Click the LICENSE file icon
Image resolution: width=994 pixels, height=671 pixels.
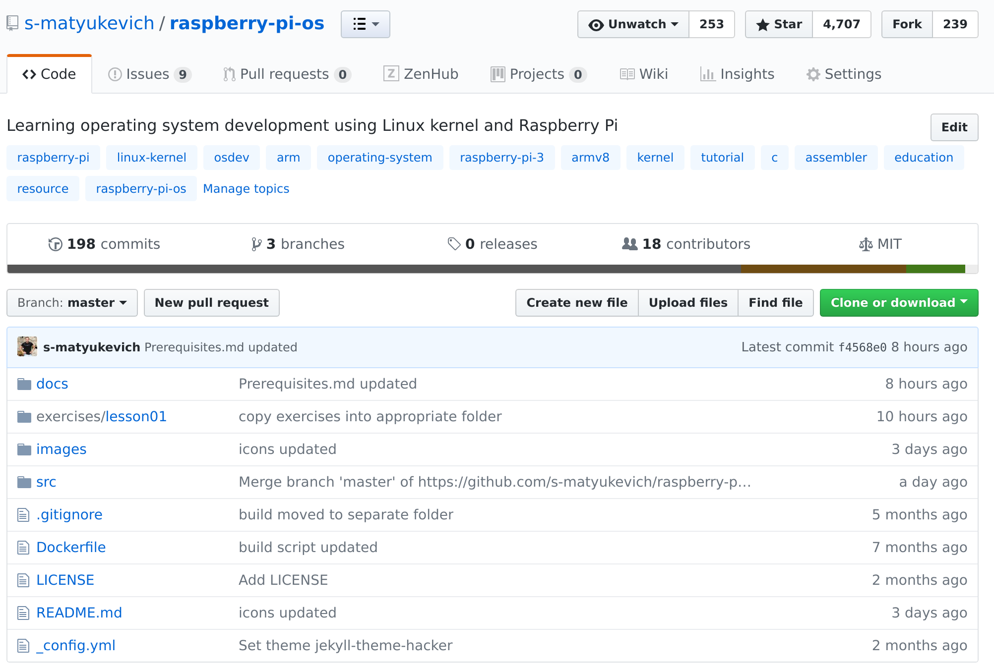point(23,580)
